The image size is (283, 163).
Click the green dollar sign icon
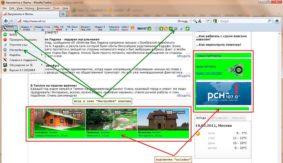coord(161,28)
